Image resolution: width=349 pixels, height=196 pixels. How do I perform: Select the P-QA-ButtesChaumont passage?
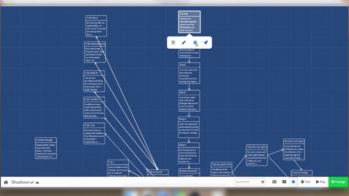click(95, 52)
